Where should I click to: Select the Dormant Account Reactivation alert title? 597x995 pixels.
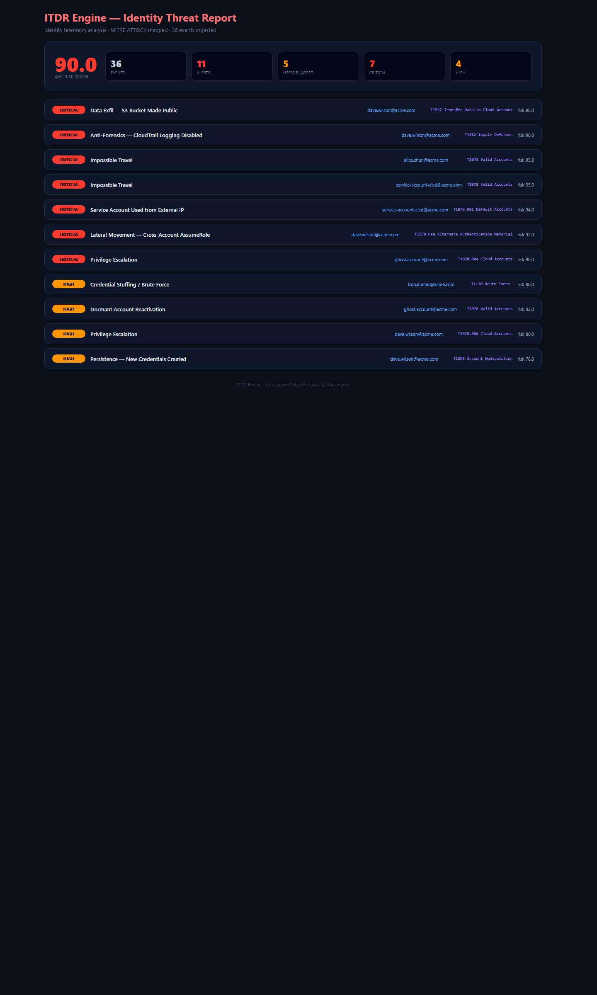click(x=128, y=310)
